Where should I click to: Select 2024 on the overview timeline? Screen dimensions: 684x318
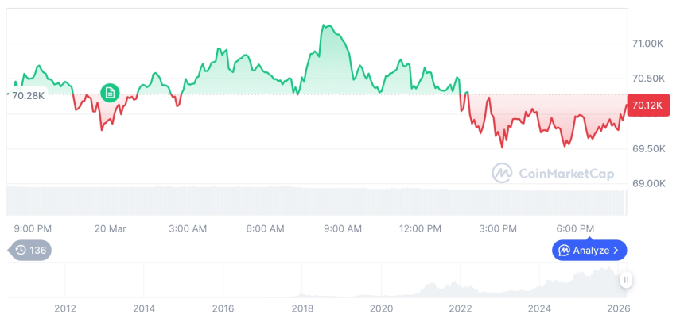tap(539, 308)
